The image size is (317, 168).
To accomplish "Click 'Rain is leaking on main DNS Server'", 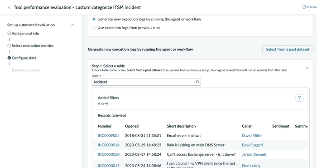I will 196,145.
